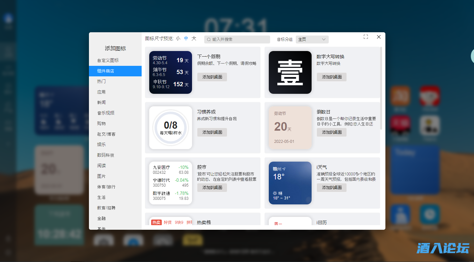
Task: Switch to the 自定义图标 section
Action: [108, 61]
